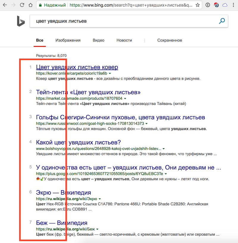Viewport: 238px width, 243px height.
Task: Click the bolshoyvopros.ru questions URL text
Action: click(x=98, y=148)
